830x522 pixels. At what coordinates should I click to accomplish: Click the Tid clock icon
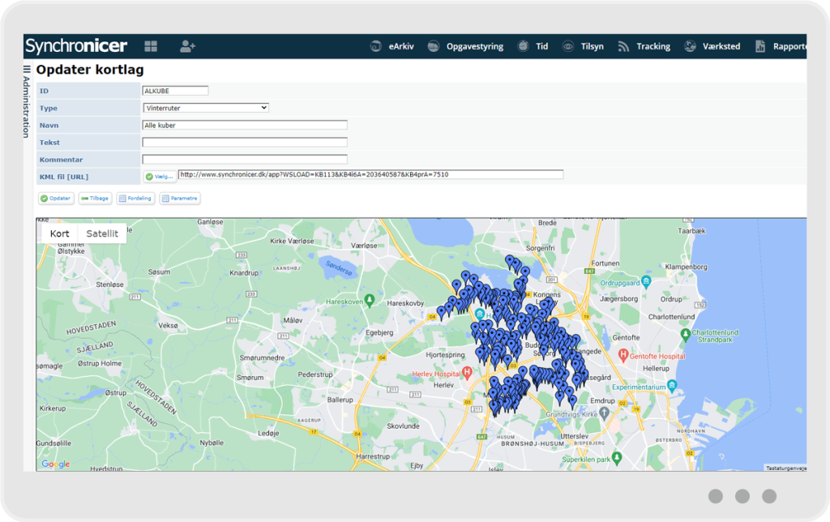tap(523, 46)
